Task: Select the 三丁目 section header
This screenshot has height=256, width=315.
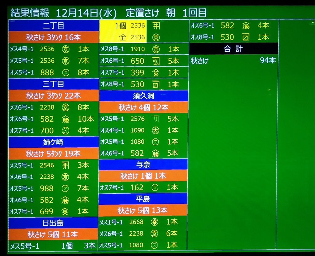Action: pyautogui.click(x=54, y=84)
